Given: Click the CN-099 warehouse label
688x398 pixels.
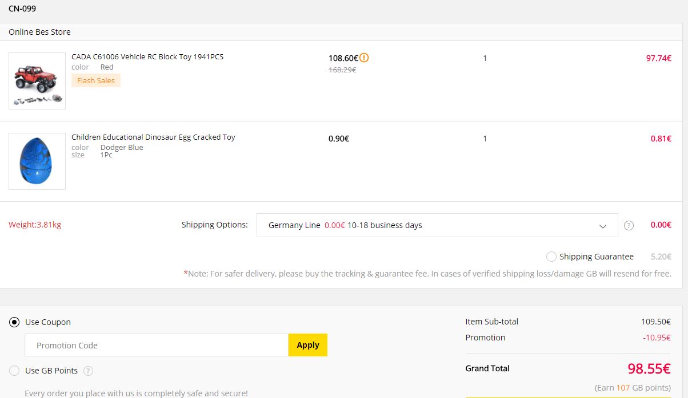Looking at the screenshot, I should click(x=22, y=9).
